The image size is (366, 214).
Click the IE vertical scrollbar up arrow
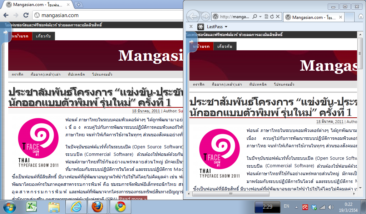click(360, 35)
